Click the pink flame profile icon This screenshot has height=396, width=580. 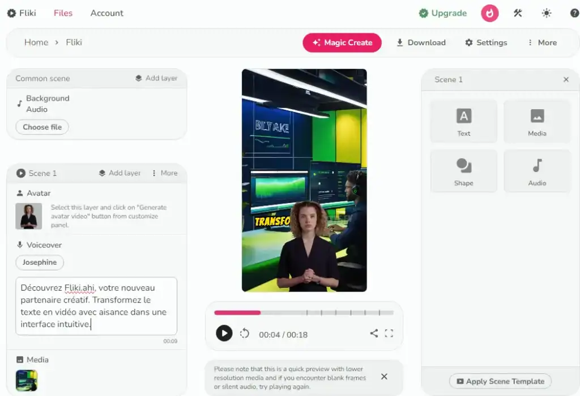click(x=490, y=14)
